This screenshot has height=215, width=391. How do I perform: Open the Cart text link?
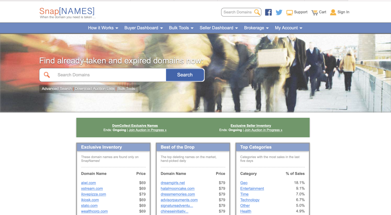tap(322, 12)
